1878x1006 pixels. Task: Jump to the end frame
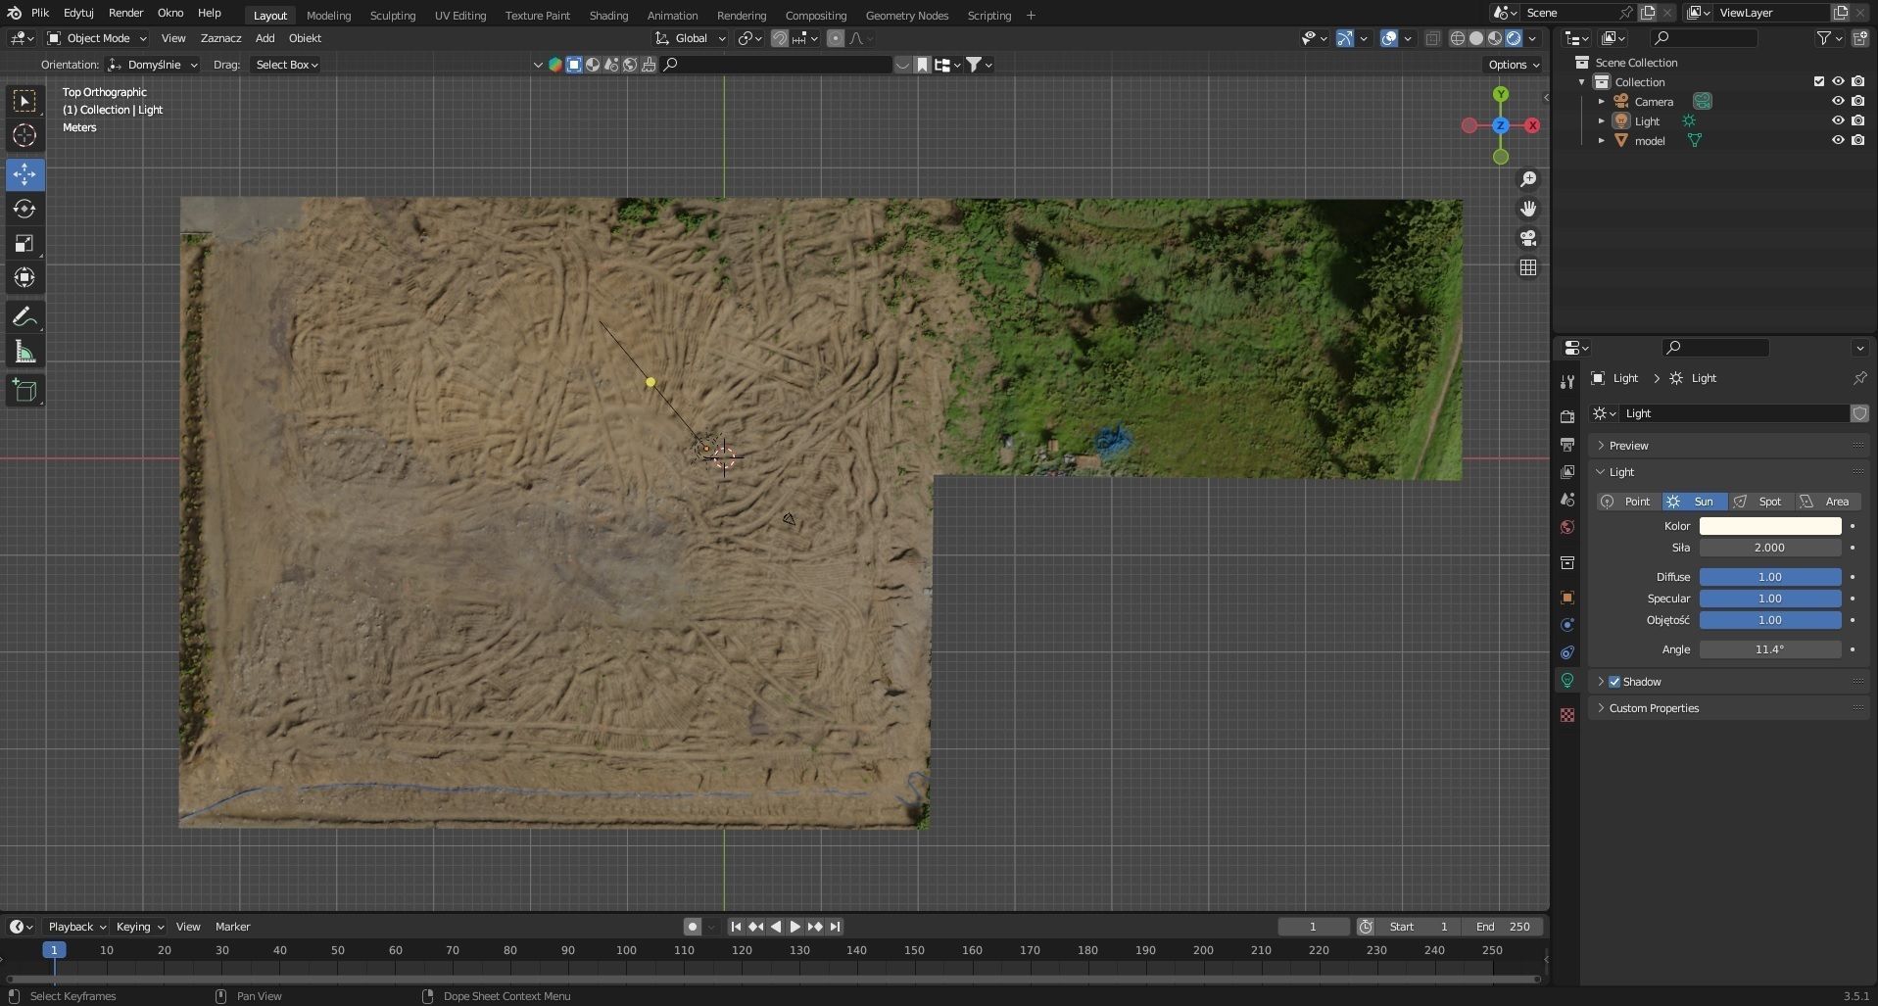[835, 927]
